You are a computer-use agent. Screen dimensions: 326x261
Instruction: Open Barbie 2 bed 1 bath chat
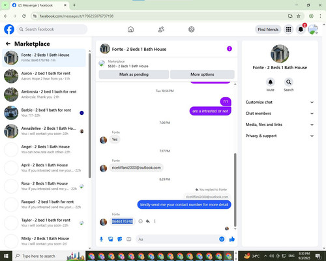[x=44, y=113]
